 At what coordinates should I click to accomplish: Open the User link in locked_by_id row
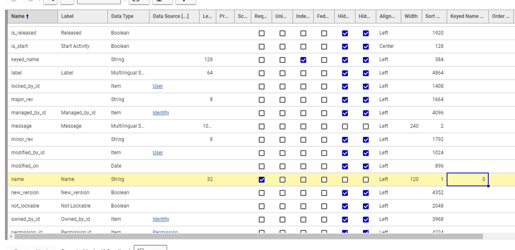click(x=157, y=86)
